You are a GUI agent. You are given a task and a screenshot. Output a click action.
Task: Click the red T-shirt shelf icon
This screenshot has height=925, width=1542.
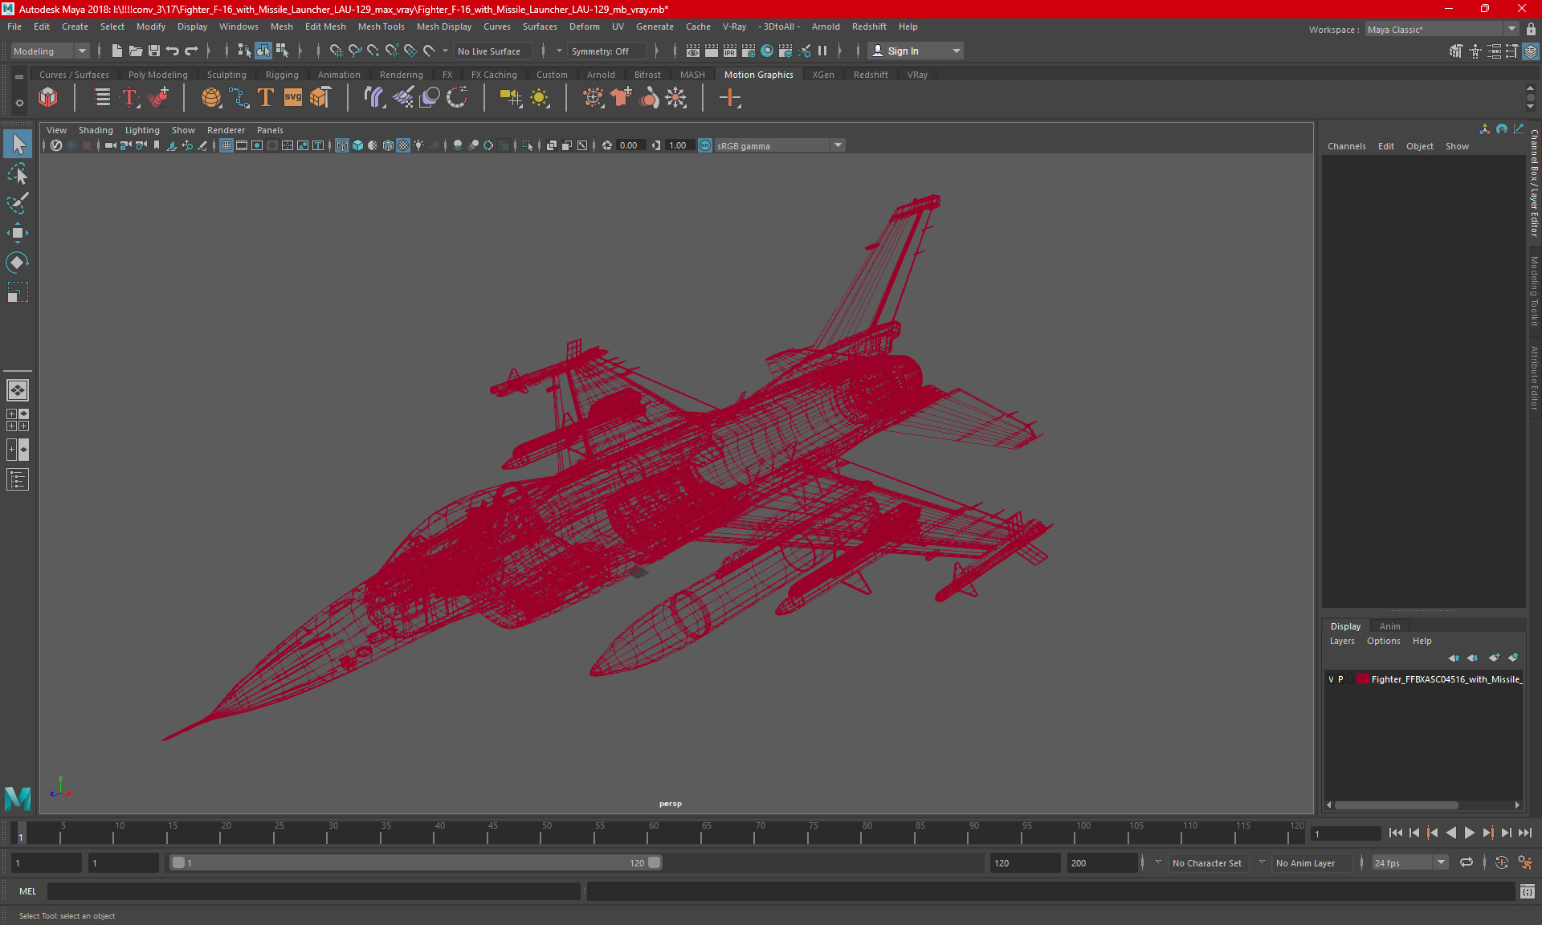pos(621,98)
